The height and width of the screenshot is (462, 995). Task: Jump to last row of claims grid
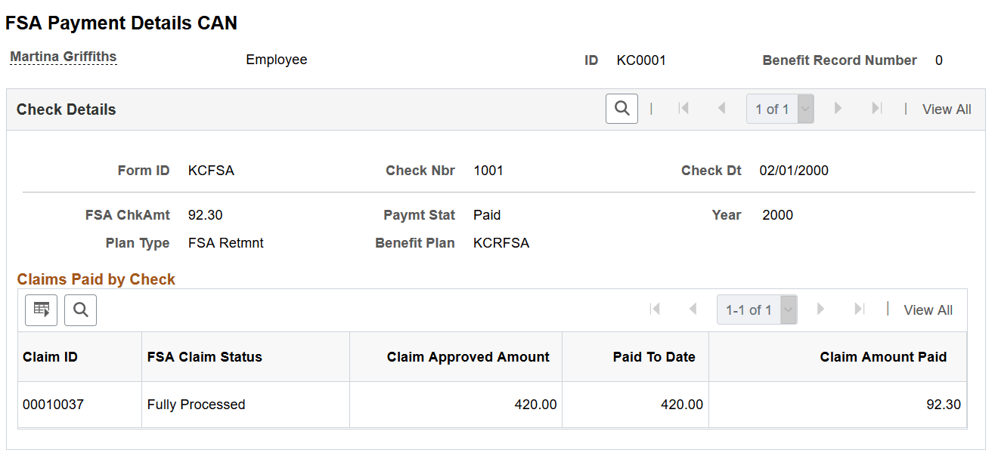coord(859,310)
